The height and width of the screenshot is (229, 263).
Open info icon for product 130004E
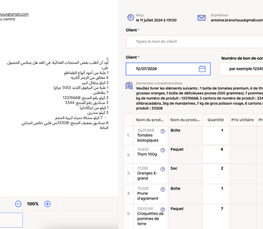coord(162,210)
